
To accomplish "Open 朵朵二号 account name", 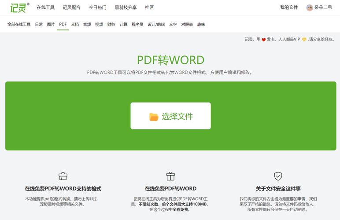I will [x=323, y=7].
